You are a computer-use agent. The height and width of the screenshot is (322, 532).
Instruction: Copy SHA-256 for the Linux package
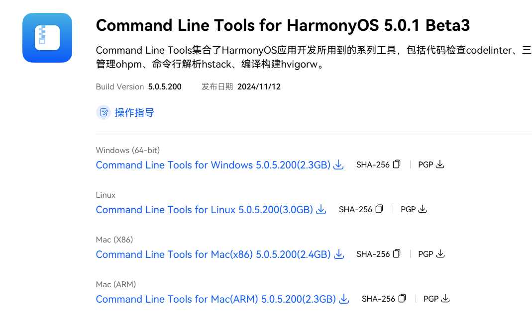pyautogui.click(x=379, y=209)
